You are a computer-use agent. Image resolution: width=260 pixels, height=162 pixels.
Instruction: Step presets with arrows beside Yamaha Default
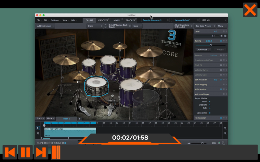point(172,20)
